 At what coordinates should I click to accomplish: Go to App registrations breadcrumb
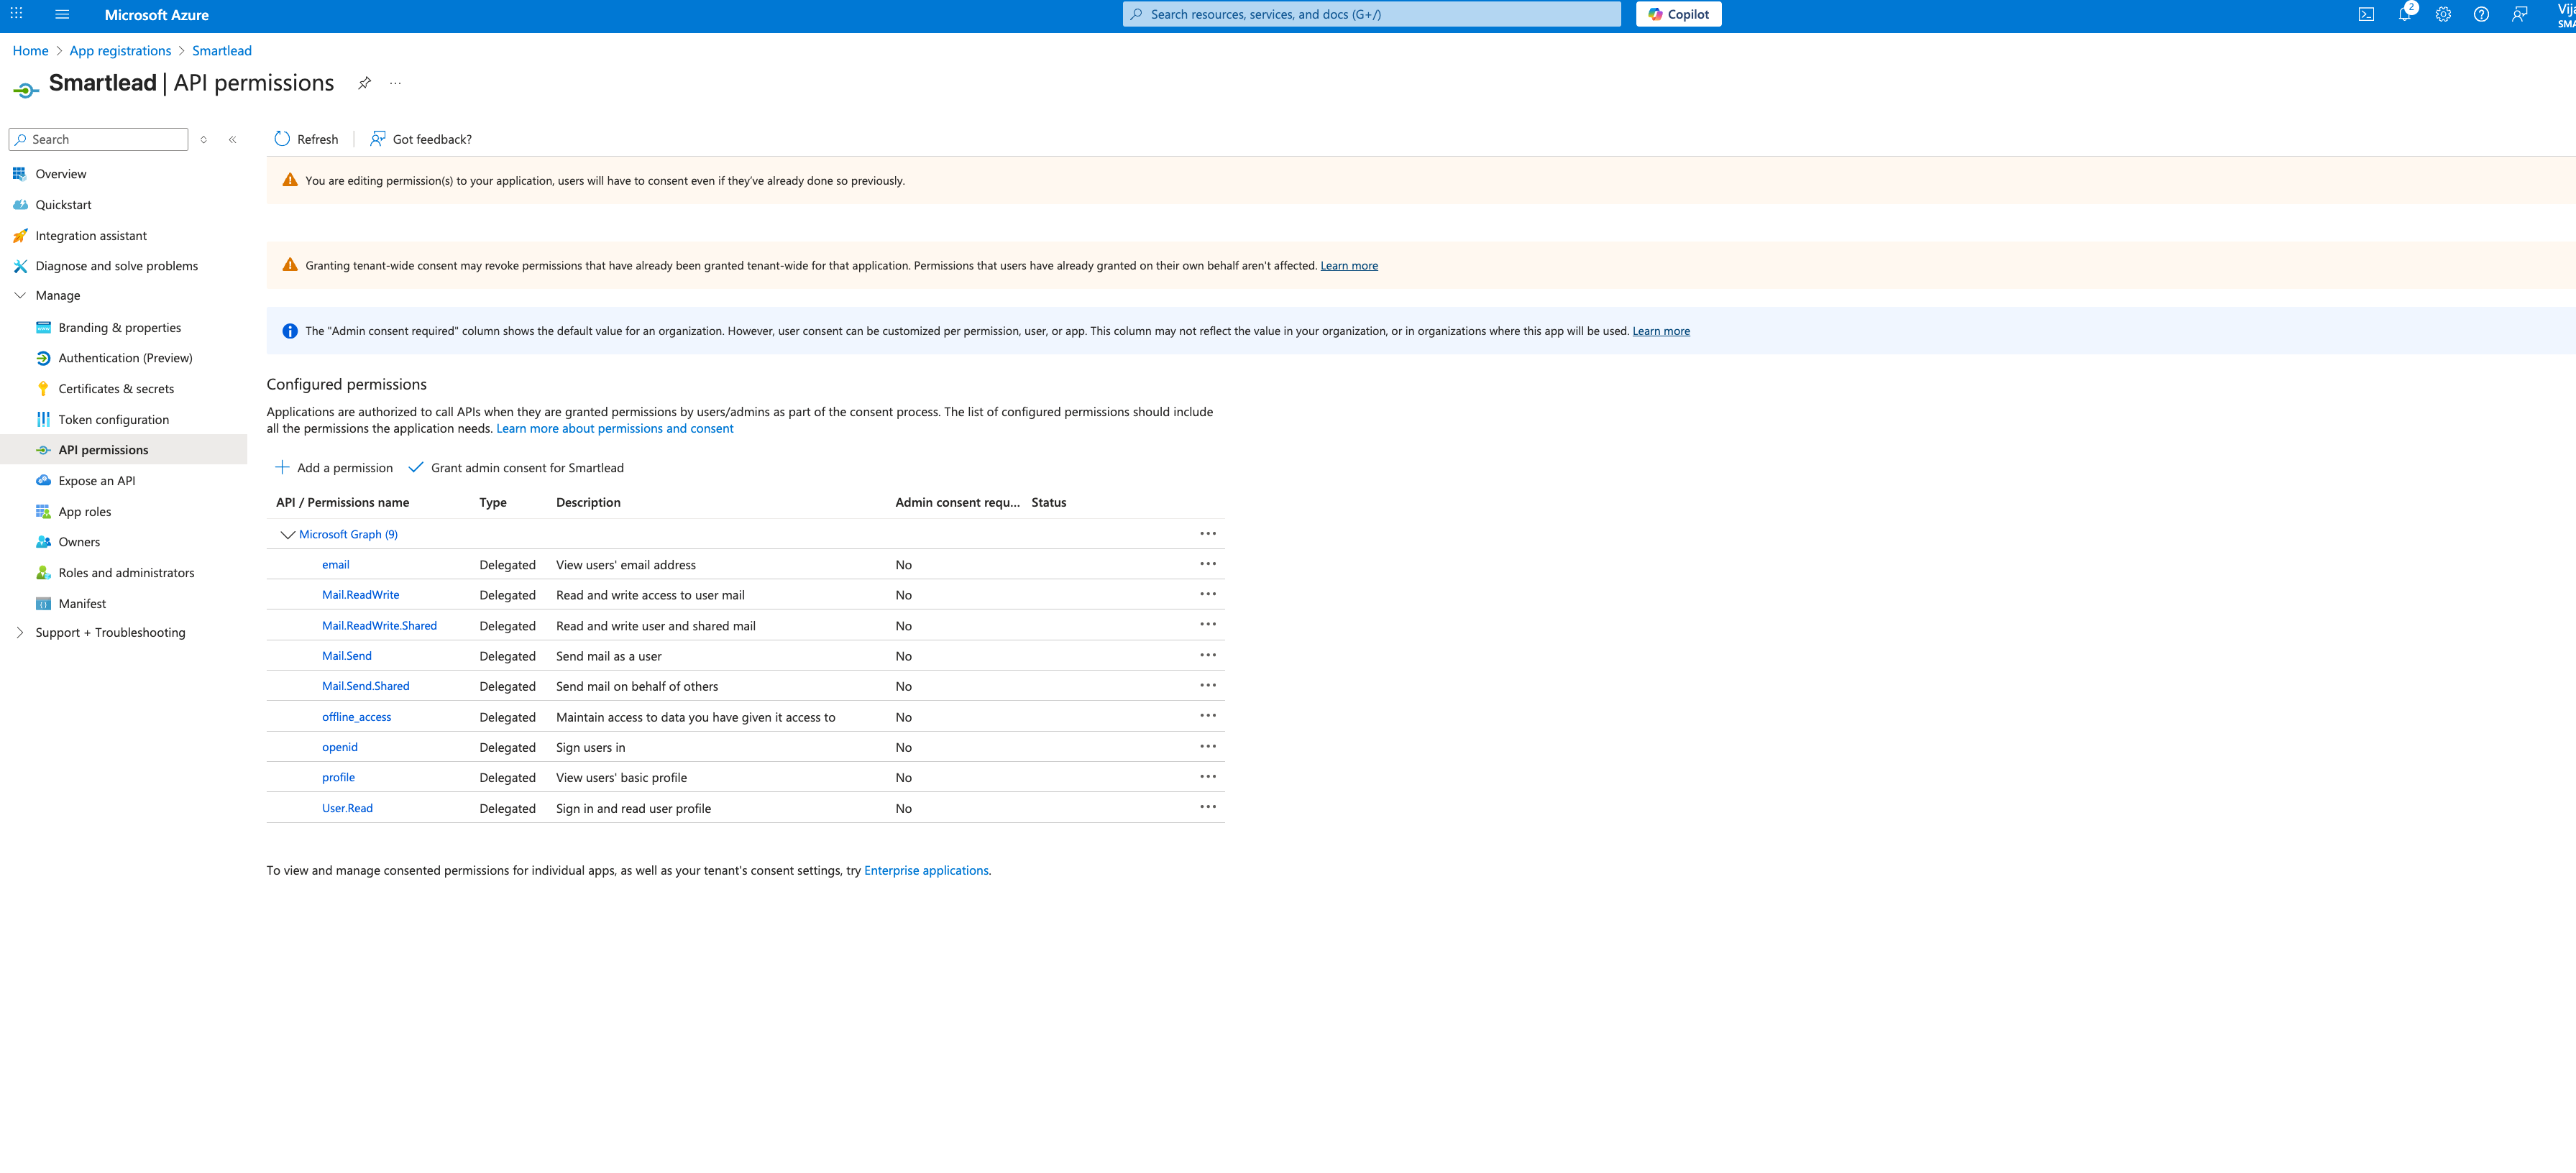point(120,51)
